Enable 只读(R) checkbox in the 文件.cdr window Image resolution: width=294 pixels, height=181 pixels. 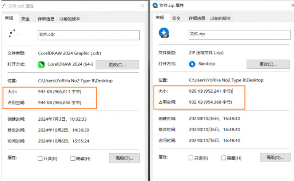tap(40, 158)
